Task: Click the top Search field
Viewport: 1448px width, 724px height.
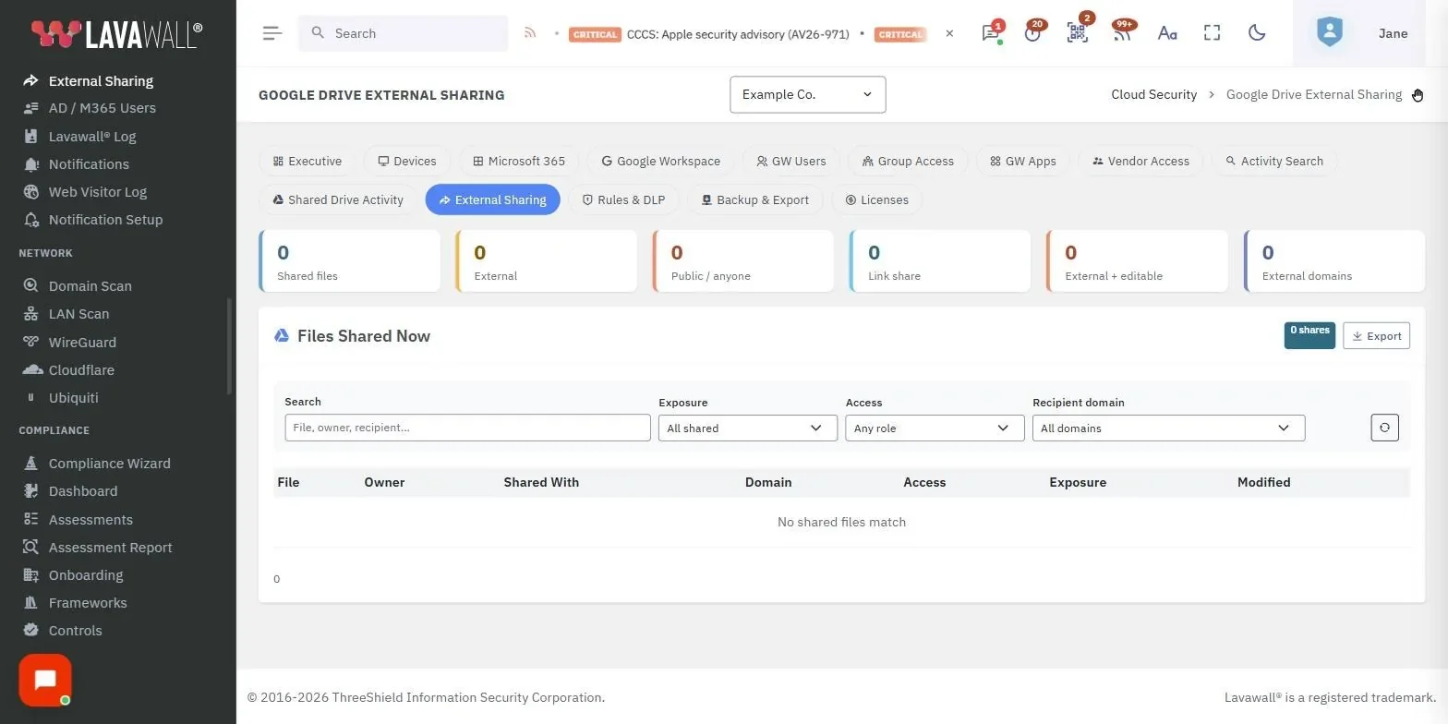Action: click(x=403, y=33)
